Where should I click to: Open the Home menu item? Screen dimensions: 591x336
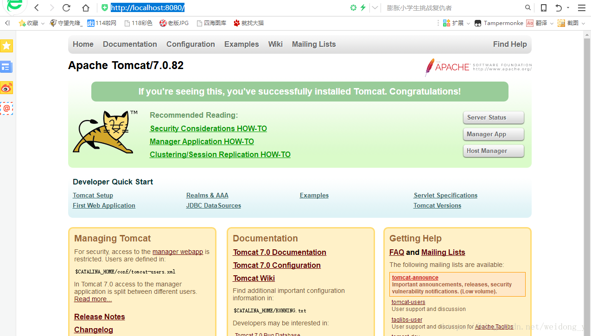[x=83, y=44]
